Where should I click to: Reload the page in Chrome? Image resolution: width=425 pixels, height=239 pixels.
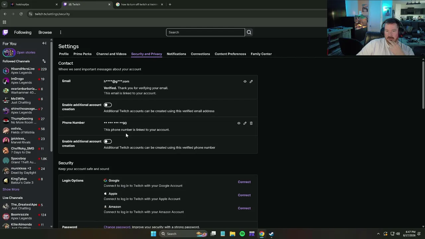pos(21,14)
